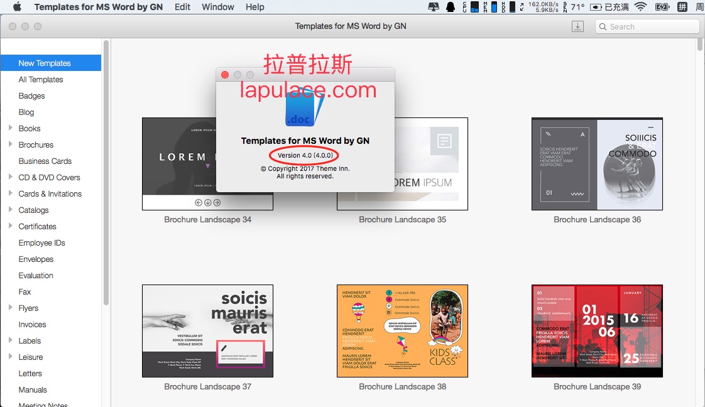Screen dimensions: 705x407
Task: Expand the Books category
Action: tap(10, 128)
